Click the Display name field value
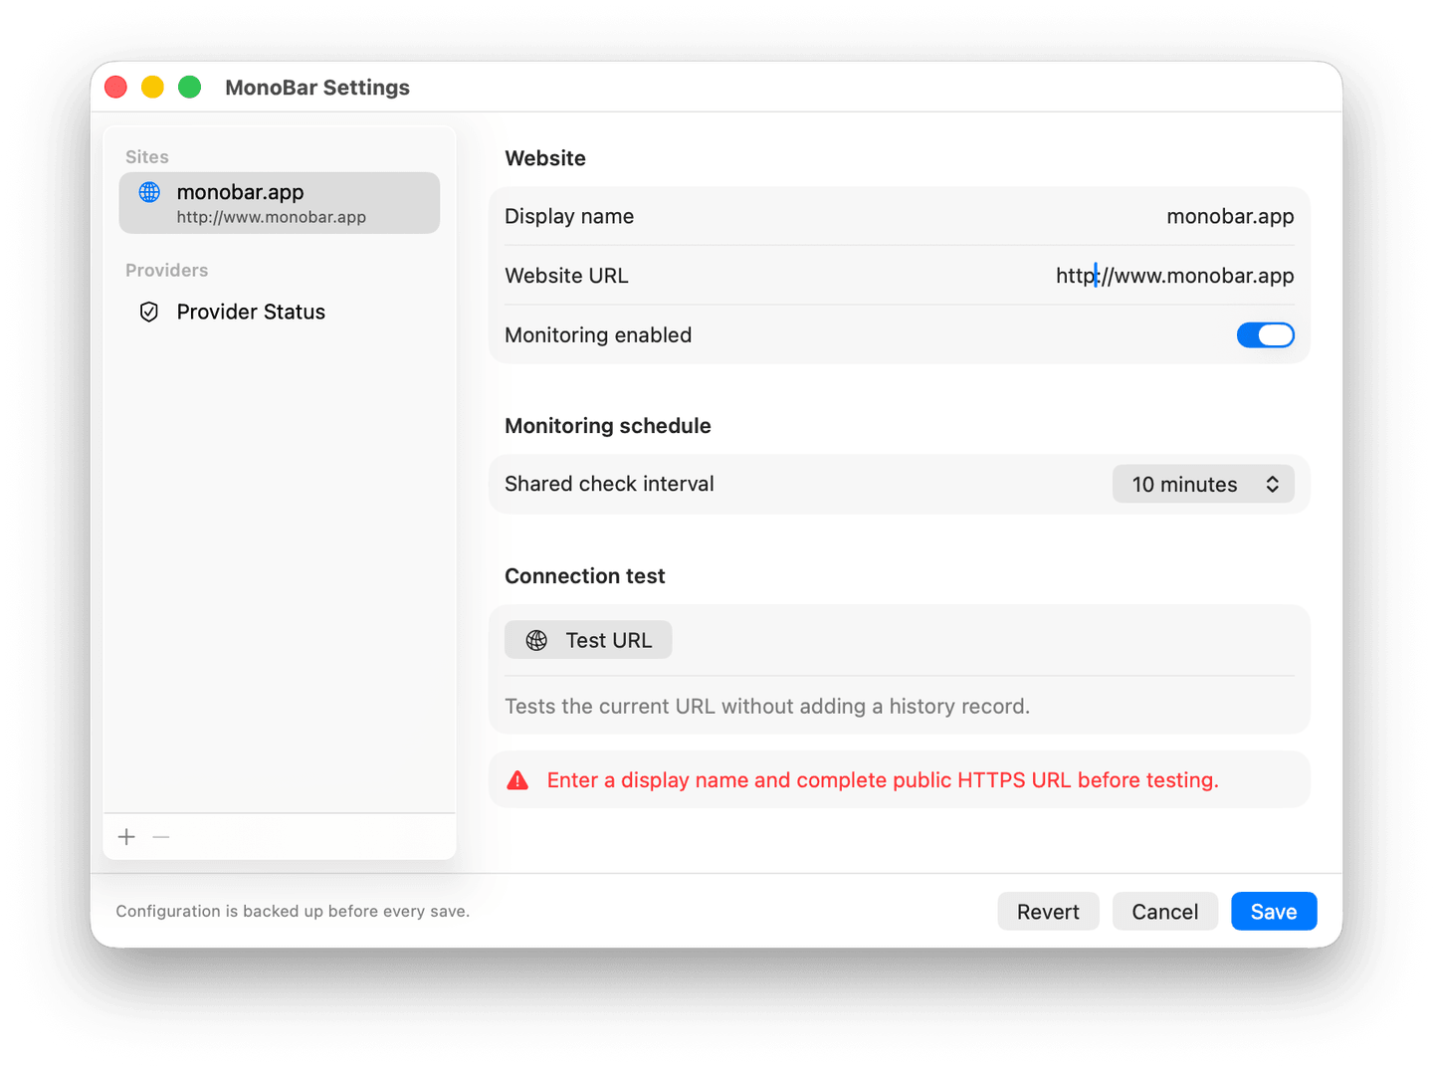 [1230, 216]
